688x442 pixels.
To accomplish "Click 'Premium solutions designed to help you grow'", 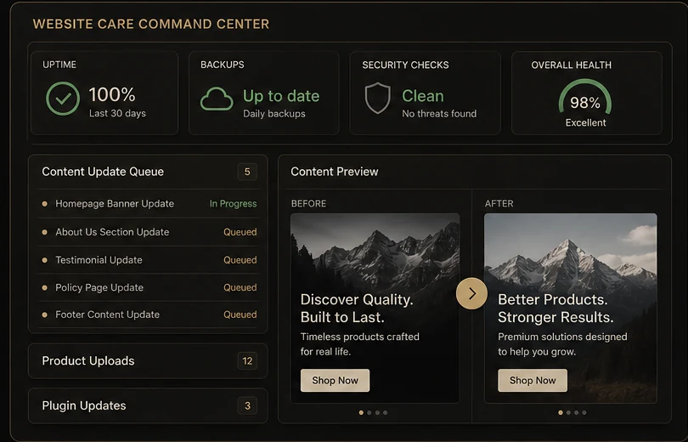I will coord(562,344).
